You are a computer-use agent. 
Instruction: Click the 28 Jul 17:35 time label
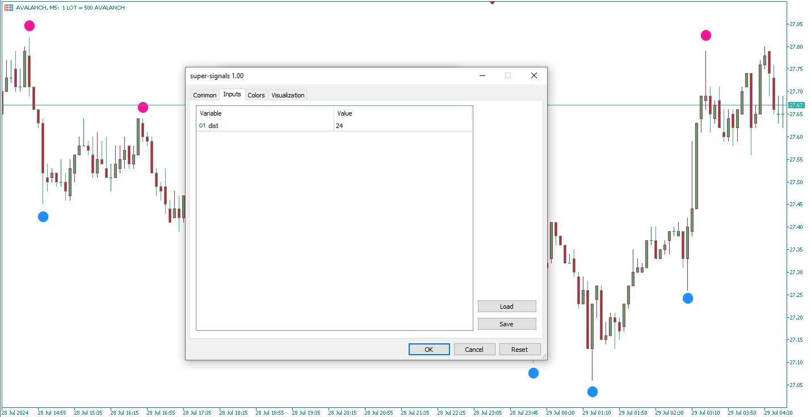click(197, 412)
